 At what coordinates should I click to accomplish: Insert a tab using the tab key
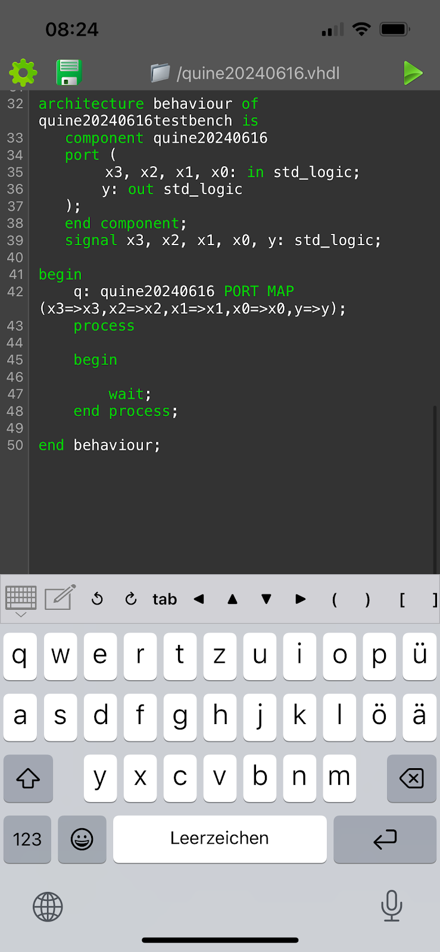pyautogui.click(x=164, y=599)
